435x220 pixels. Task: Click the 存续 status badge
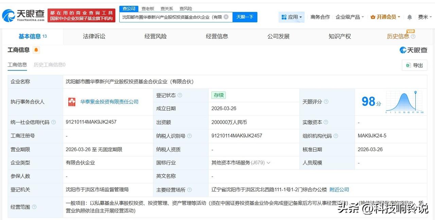[218, 95]
